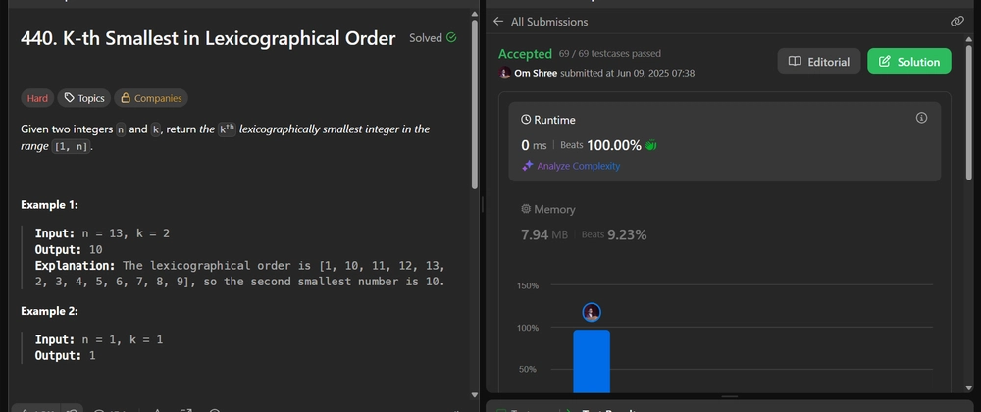Viewport: 981px width, 412px height.
Task: Click the problem description scrollbar
Action: coord(474,105)
